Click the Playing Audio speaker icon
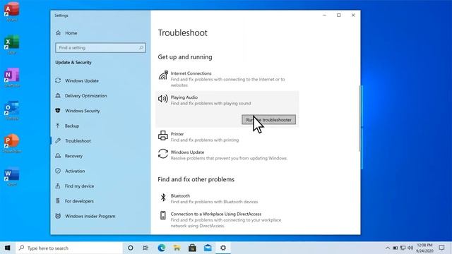This screenshot has width=452, height=254. 163,99
